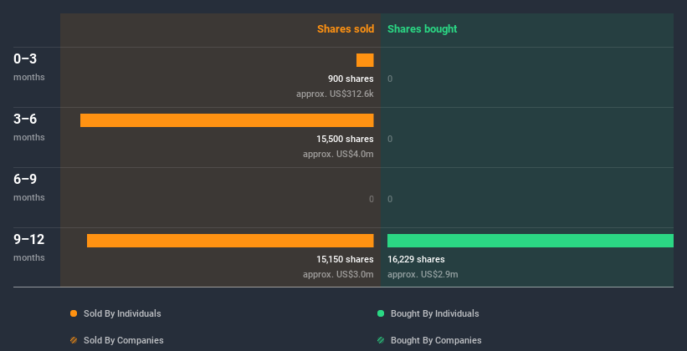Click the Shares sold column header
687x351 pixels.
tap(346, 29)
